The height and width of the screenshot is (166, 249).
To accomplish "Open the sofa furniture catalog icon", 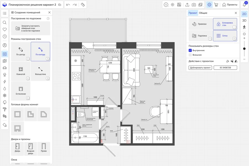I will (x=5, y=68).
